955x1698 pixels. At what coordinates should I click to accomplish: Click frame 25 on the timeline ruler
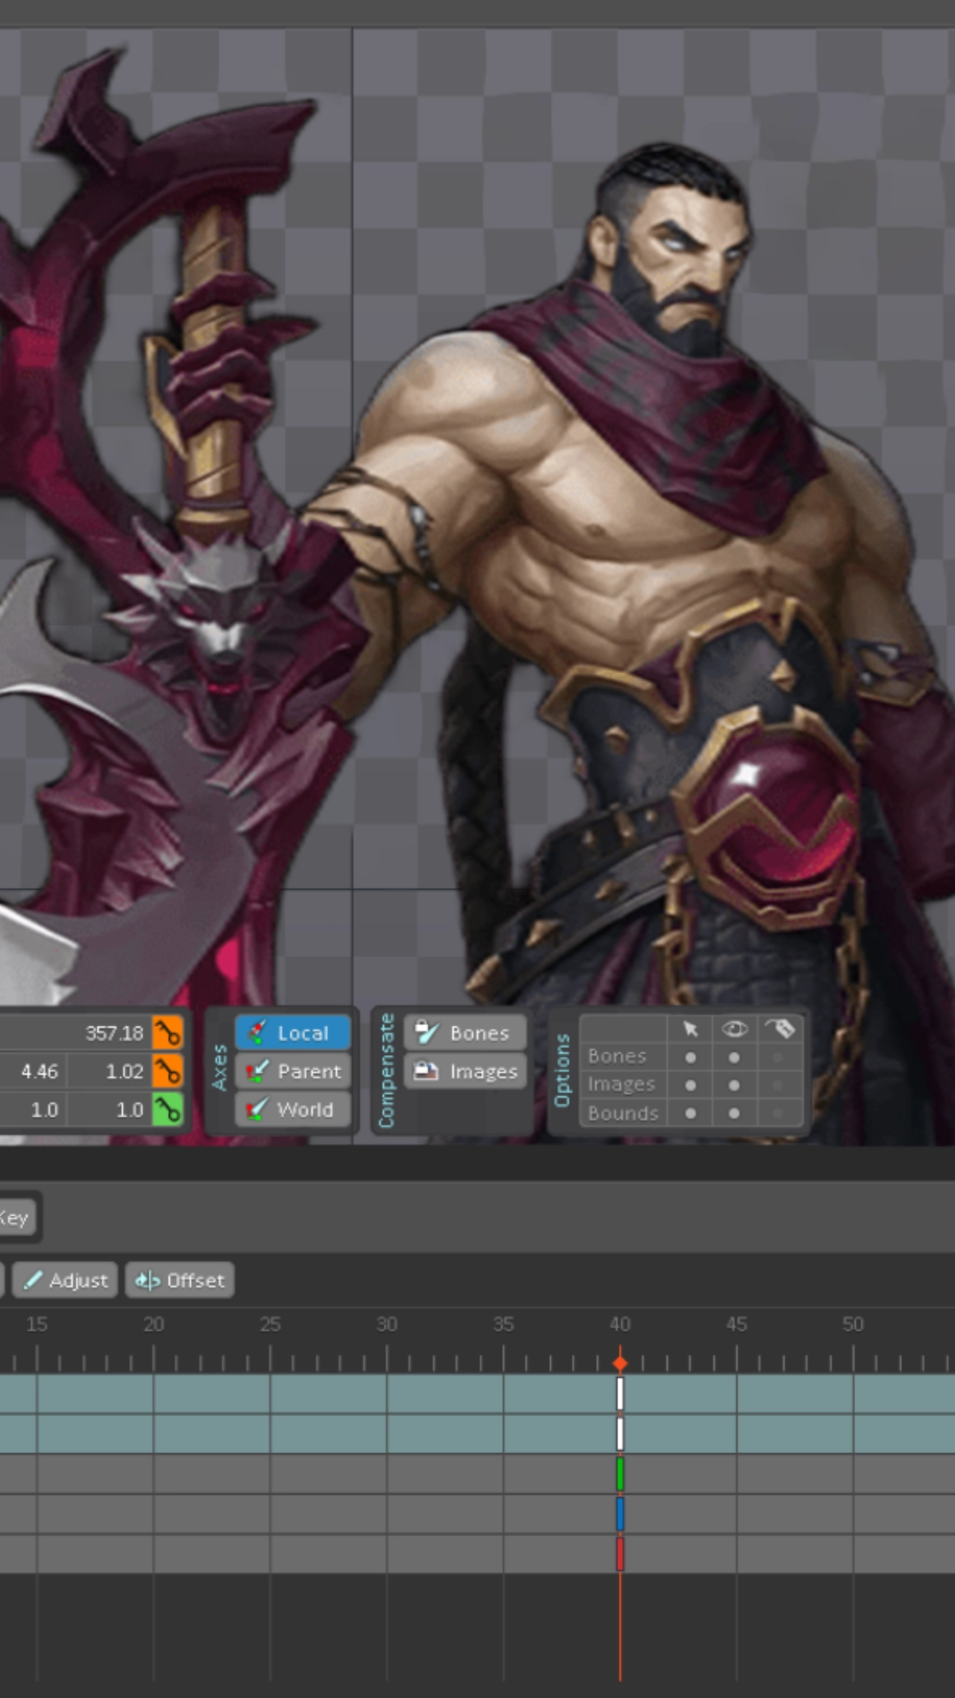coord(271,1325)
